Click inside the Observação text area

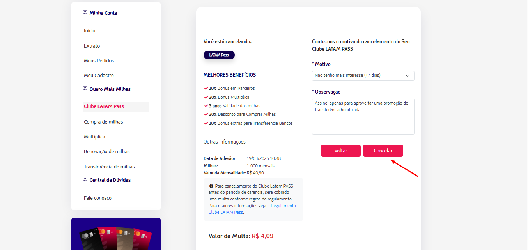click(363, 117)
